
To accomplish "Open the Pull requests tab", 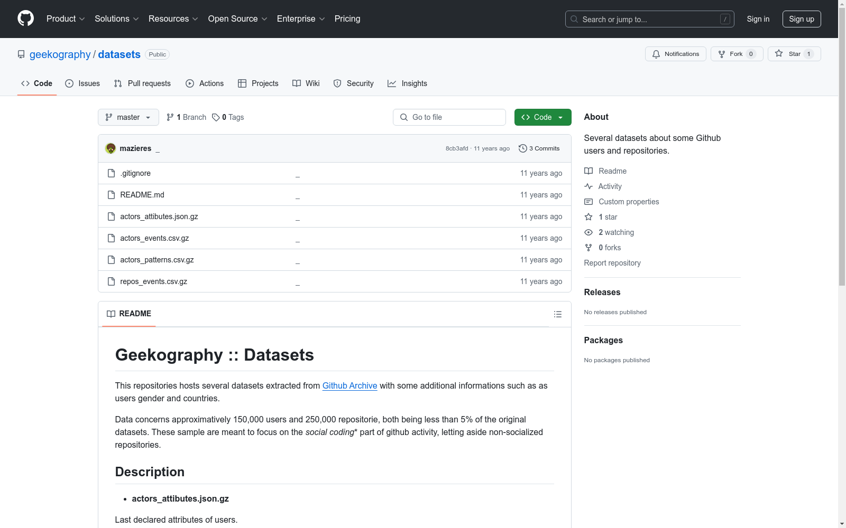I will point(142,83).
